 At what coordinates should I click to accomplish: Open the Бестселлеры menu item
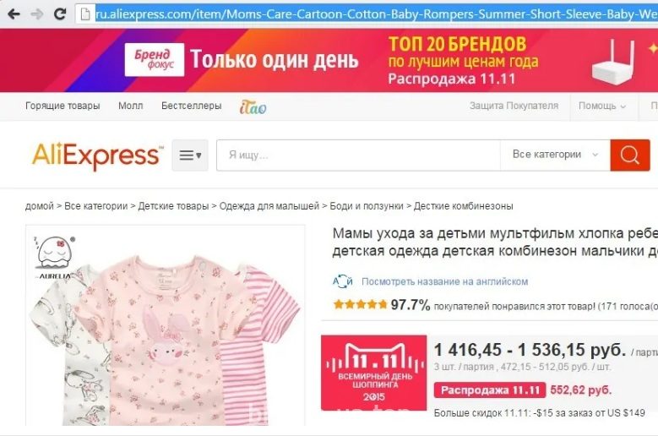[192, 106]
